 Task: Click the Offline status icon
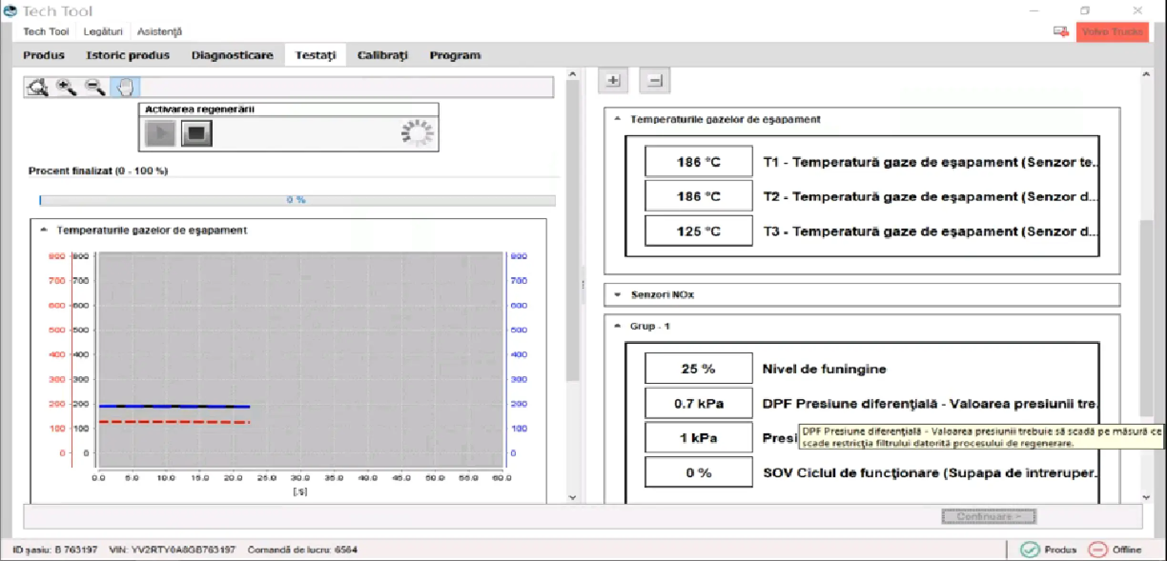tap(1097, 550)
